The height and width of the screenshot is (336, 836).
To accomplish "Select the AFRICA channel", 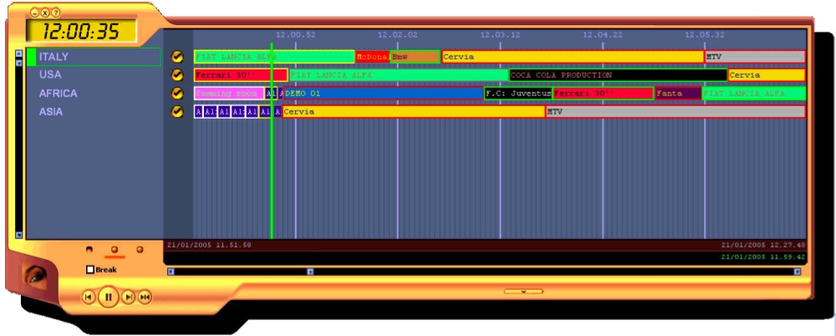I will pyautogui.click(x=58, y=94).
